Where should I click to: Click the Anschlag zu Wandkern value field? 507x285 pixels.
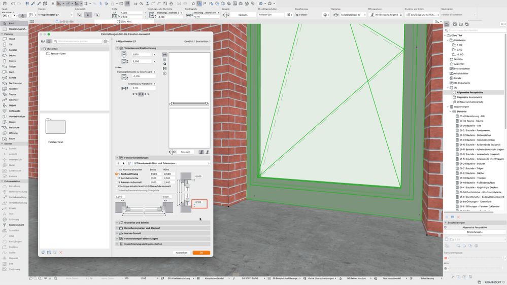(x=144, y=88)
